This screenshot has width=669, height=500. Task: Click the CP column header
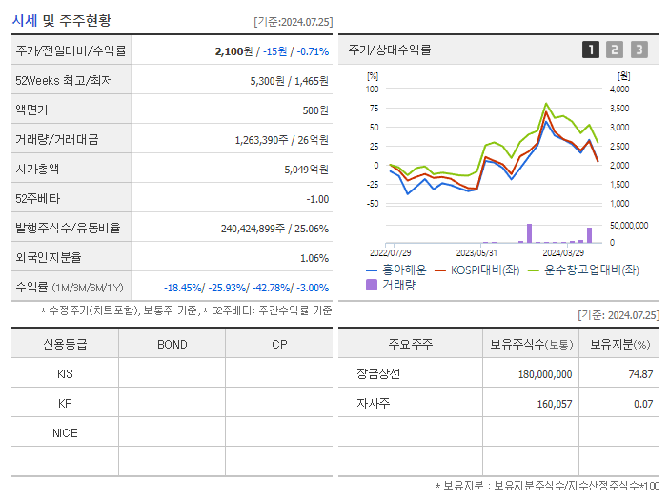(x=279, y=345)
